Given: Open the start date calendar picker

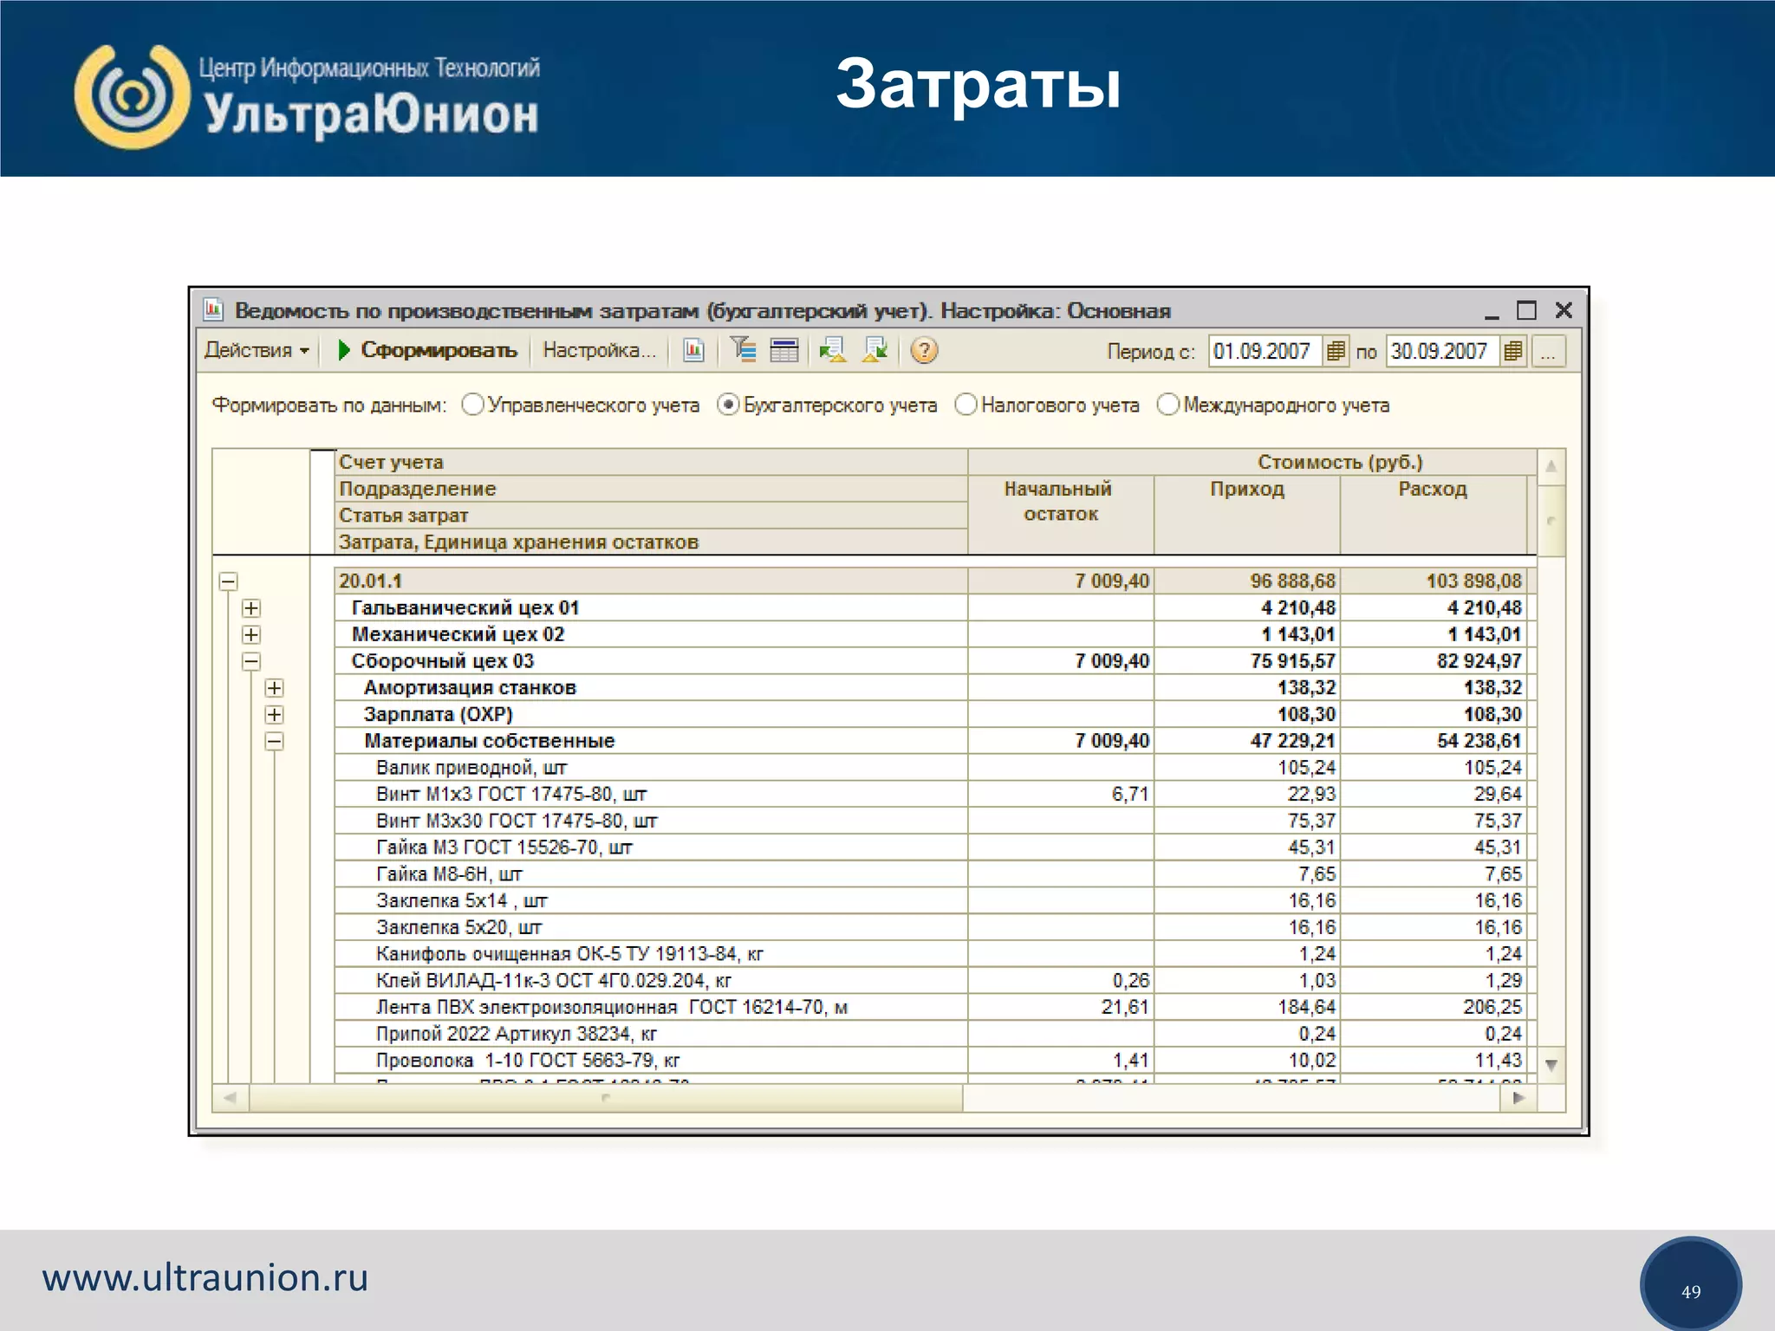Looking at the screenshot, I should click(x=1336, y=351).
